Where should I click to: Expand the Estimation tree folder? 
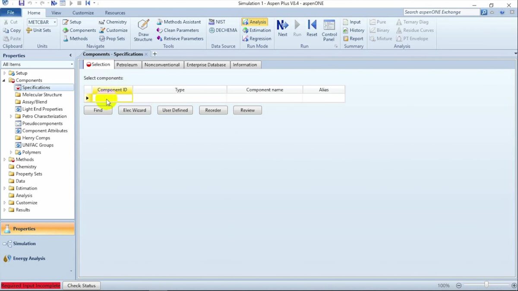click(5, 188)
